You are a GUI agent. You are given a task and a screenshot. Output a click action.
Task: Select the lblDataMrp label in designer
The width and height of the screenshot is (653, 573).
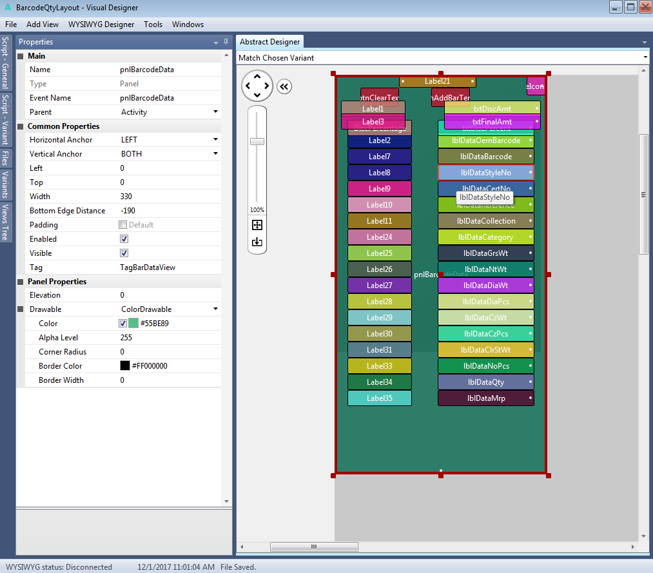485,398
